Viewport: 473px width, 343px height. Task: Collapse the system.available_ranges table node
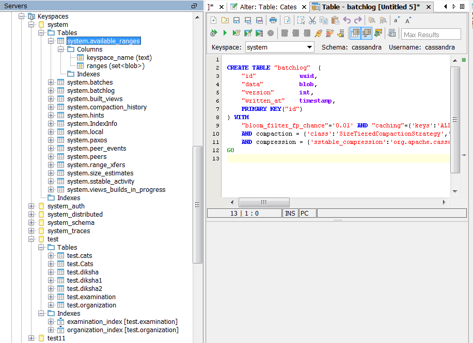click(51, 41)
